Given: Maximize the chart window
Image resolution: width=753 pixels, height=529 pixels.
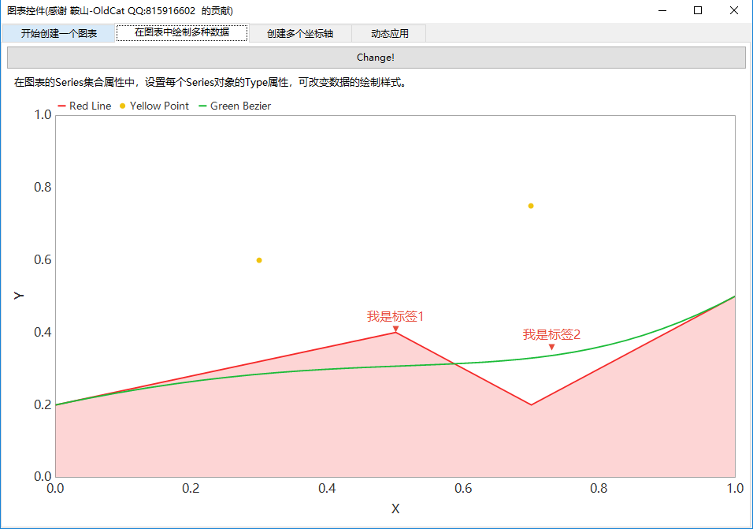Looking at the screenshot, I should (x=698, y=10).
